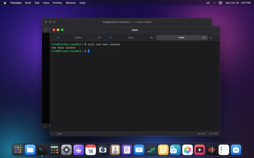The width and height of the screenshot is (254, 158).
Task: Open System Settings gear in dock
Action: point(66,150)
